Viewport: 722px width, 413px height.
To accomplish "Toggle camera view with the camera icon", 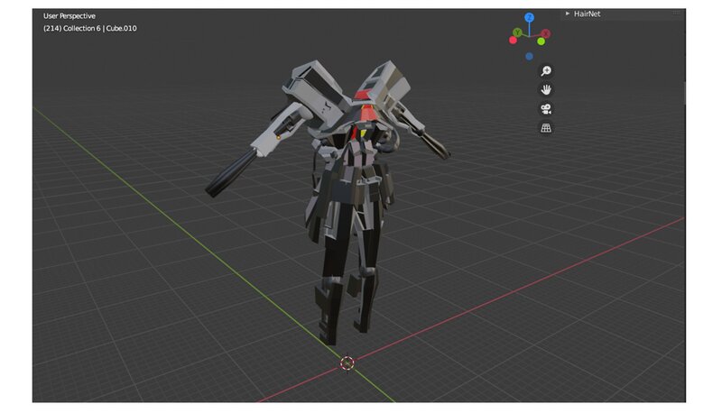I will pos(546,109).
